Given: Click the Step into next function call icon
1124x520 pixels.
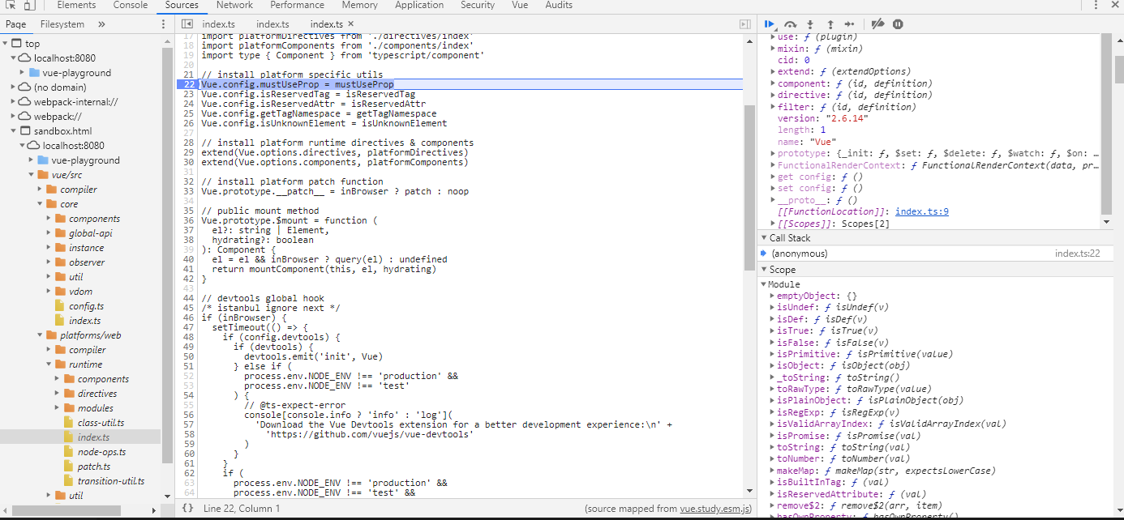Looking at the screenshot, I should [809, 24].
